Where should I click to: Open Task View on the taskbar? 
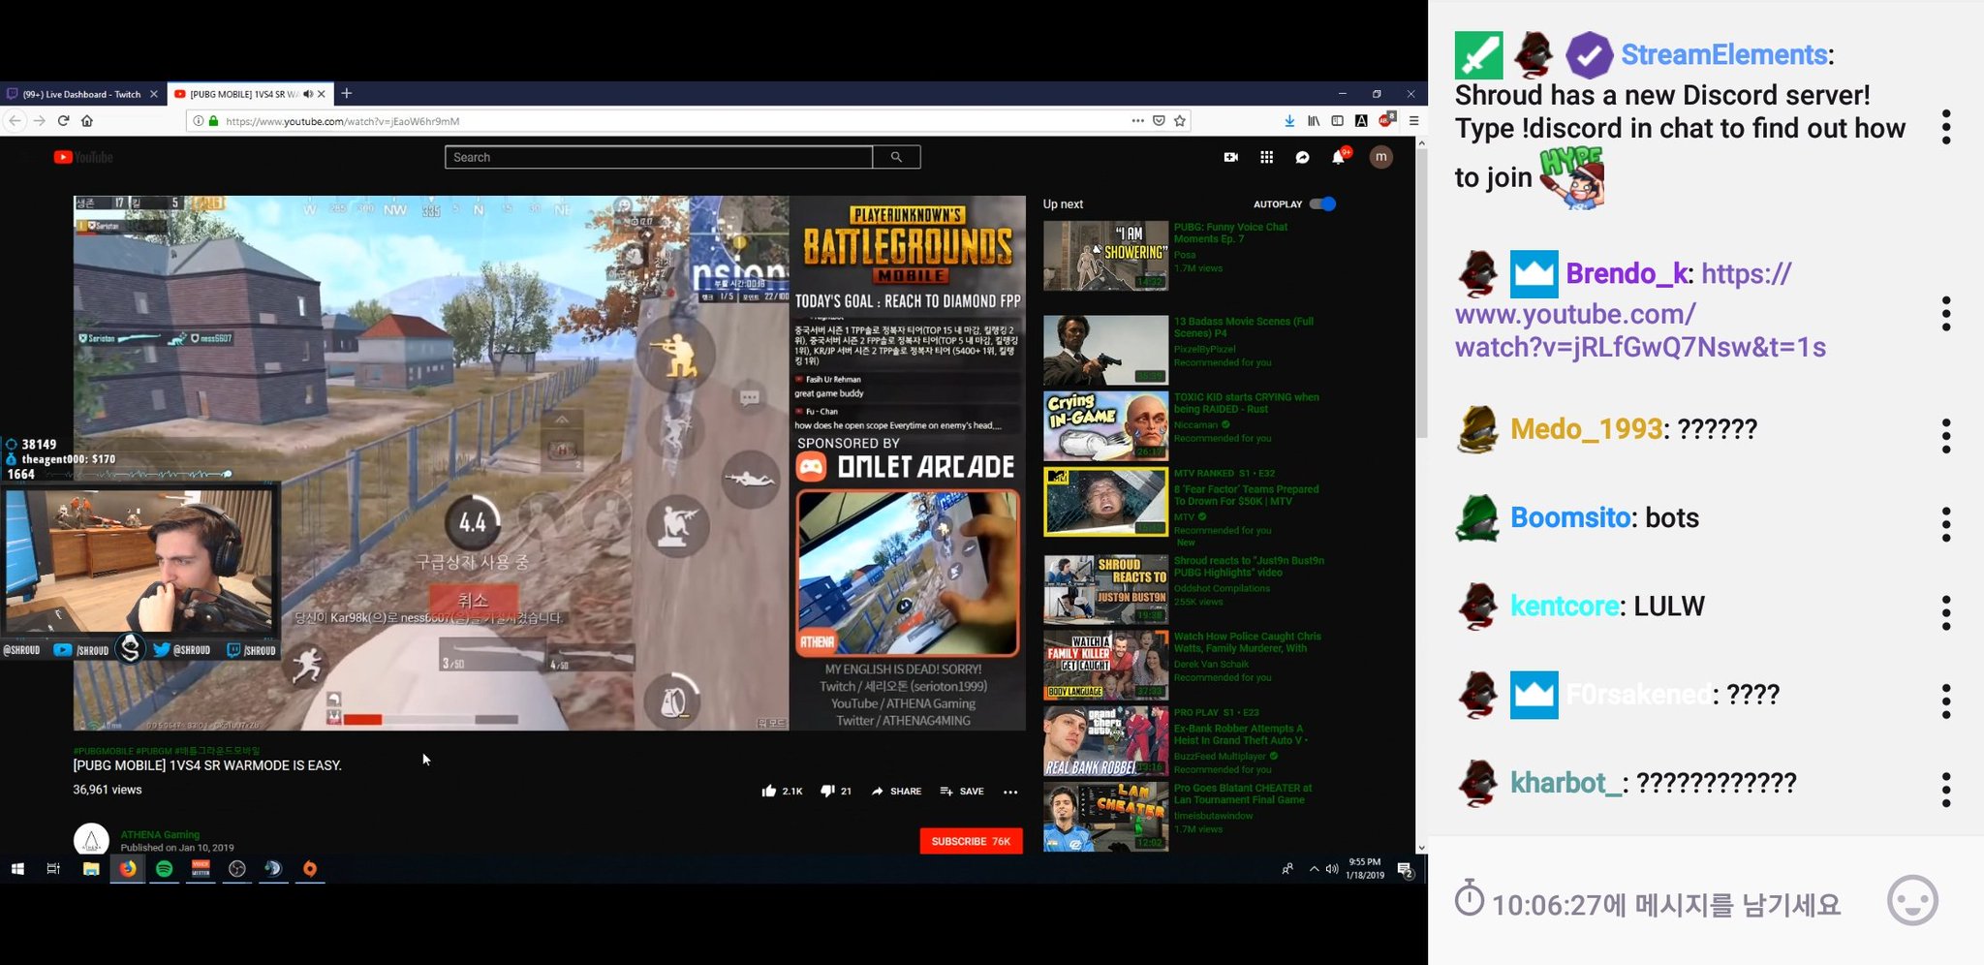click(x=53, y=869)
